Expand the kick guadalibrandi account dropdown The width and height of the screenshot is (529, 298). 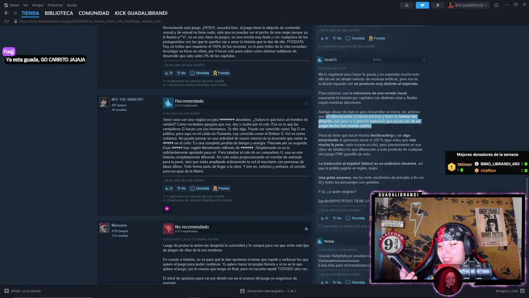coord(467,5)
